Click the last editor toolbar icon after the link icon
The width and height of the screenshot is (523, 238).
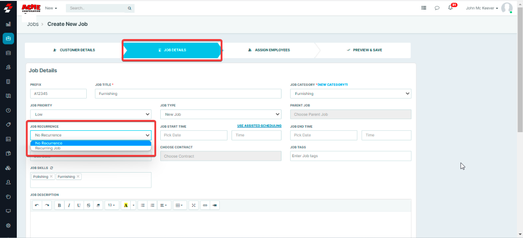pyautogui.click(x=215, y=205)
